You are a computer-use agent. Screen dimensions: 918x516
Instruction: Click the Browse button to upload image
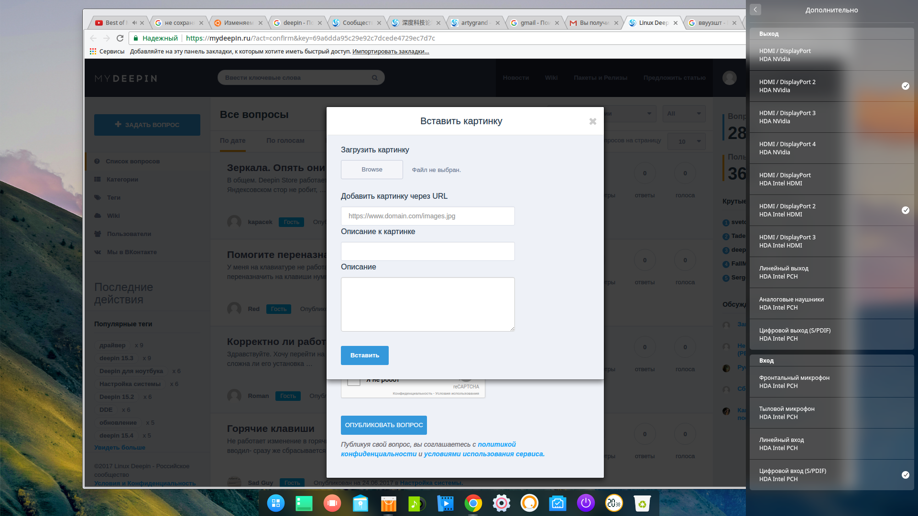[x=372, y=169]
